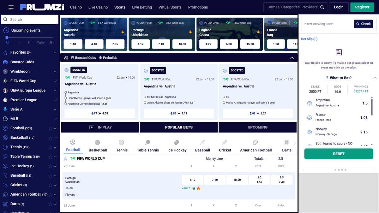Expand the FIFA World Cup sidebar entry
Screen dimensions: 379x213
point(55,81)
